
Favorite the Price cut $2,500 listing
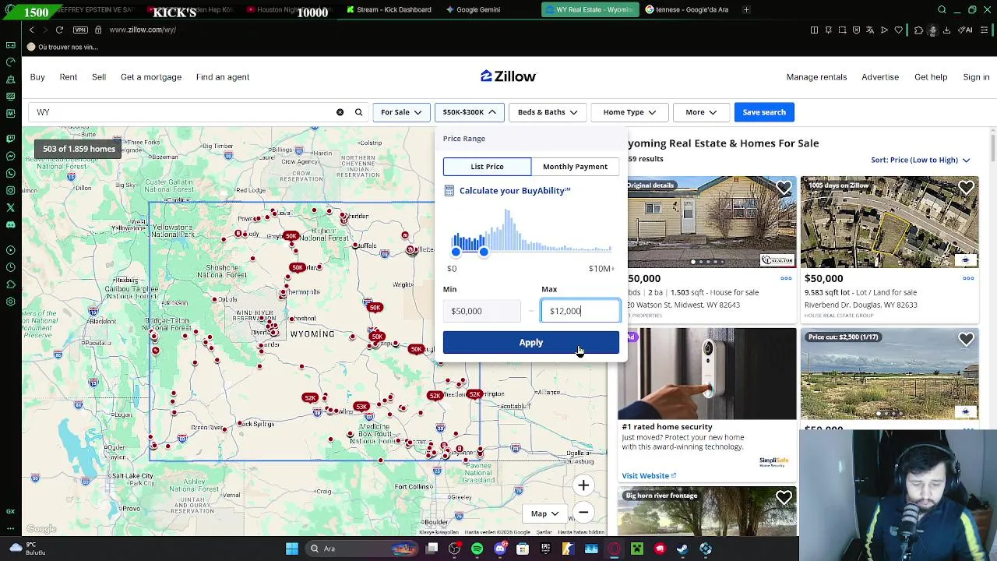click(966, 339)
